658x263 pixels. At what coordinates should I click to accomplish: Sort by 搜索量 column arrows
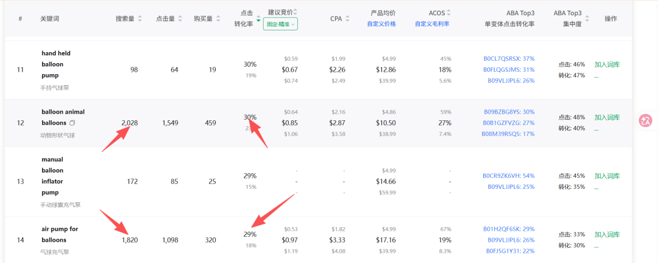pyautogui.click(x=140, y=19)
